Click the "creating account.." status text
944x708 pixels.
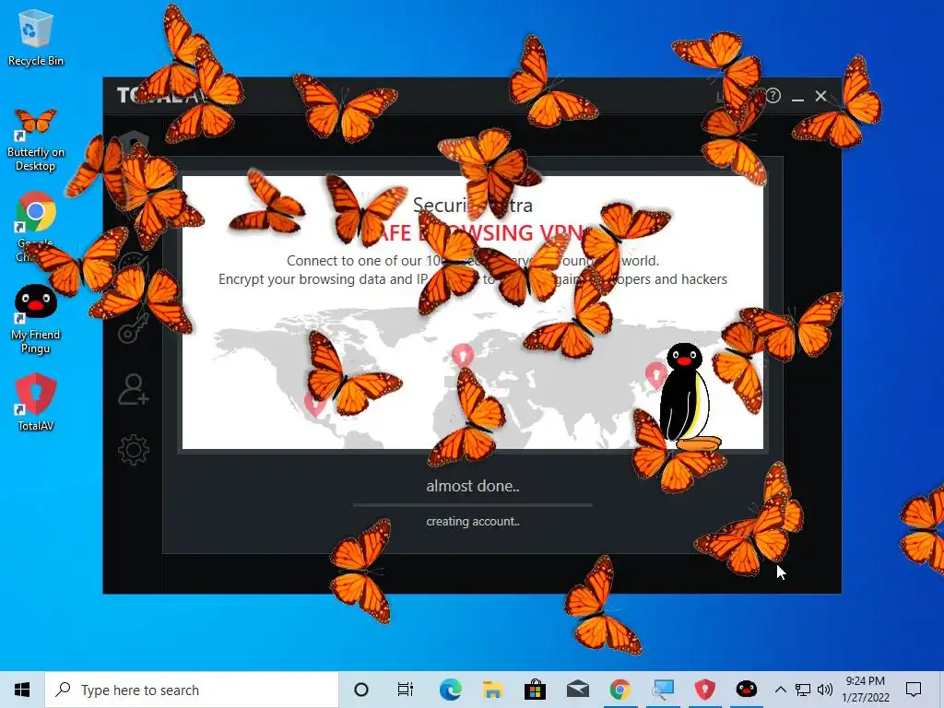tap(473, 522)
